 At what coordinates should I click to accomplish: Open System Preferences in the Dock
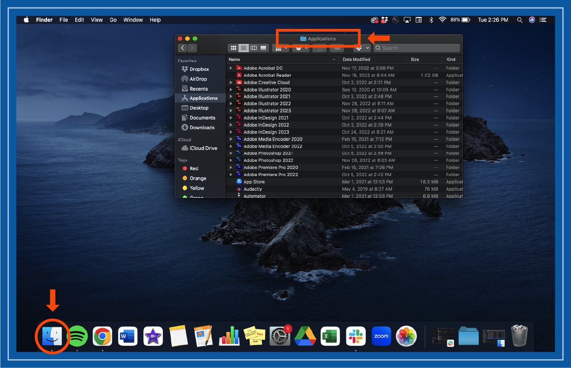(280, 336)
